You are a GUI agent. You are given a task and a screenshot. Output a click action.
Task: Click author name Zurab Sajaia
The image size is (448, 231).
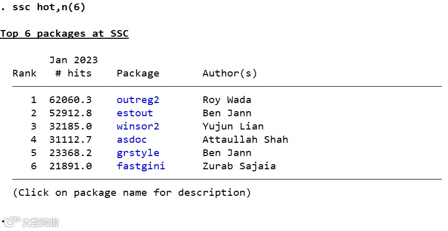tap(239, 166)
